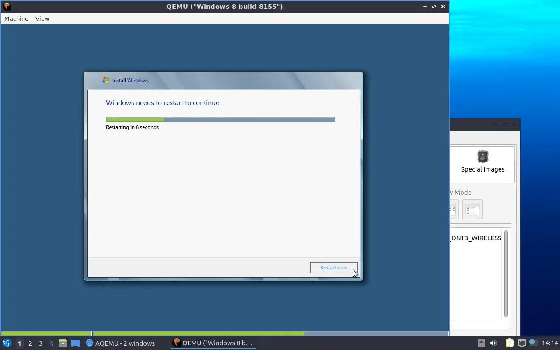The image size is (560, 350).
Task: Select the DNT3_WIRELESS entry in AQEMU list
Action: (476, 238)
